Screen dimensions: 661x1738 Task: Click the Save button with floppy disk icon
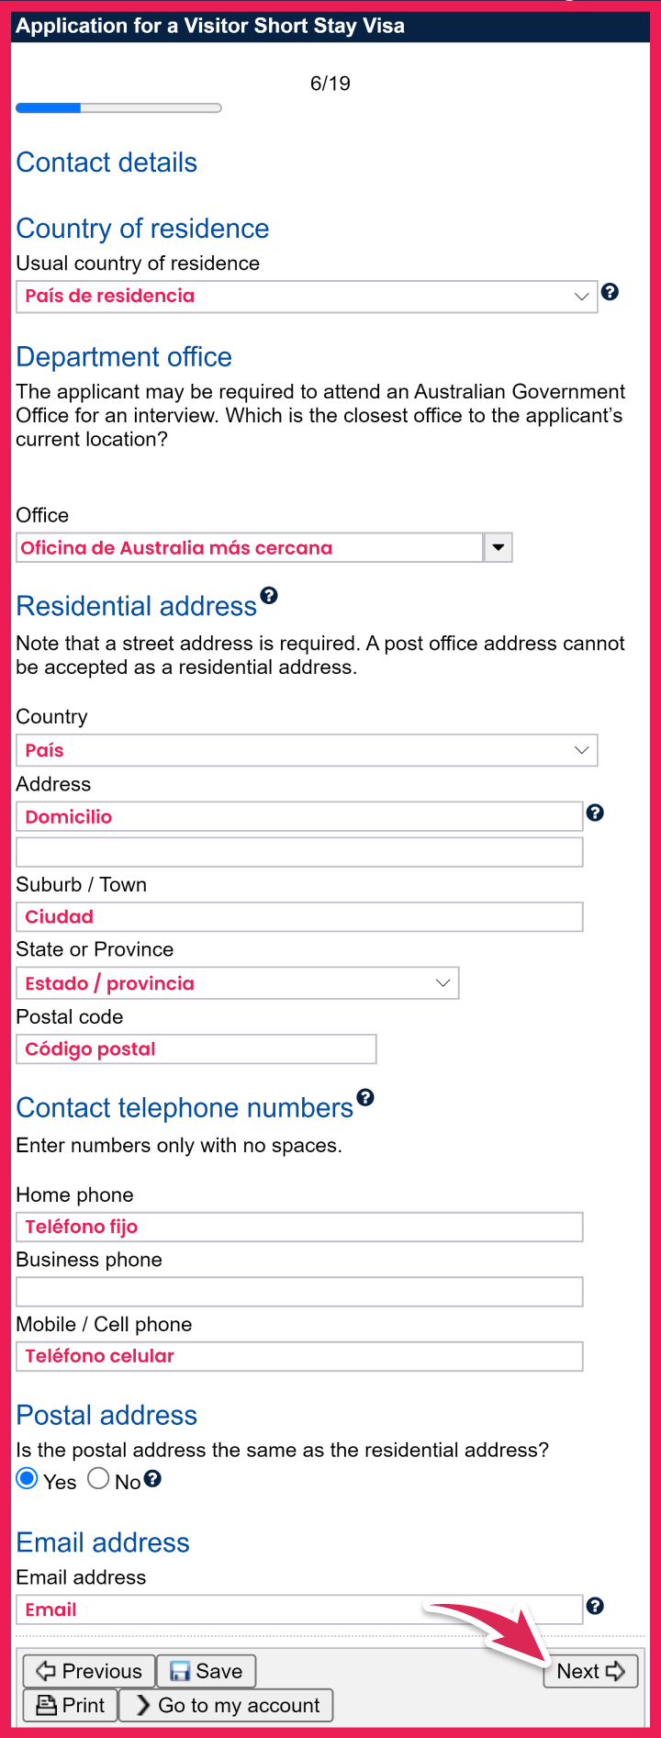(207, 1671)
